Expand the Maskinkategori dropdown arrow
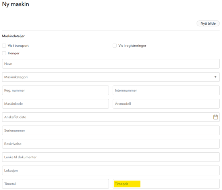 [215, 77]
